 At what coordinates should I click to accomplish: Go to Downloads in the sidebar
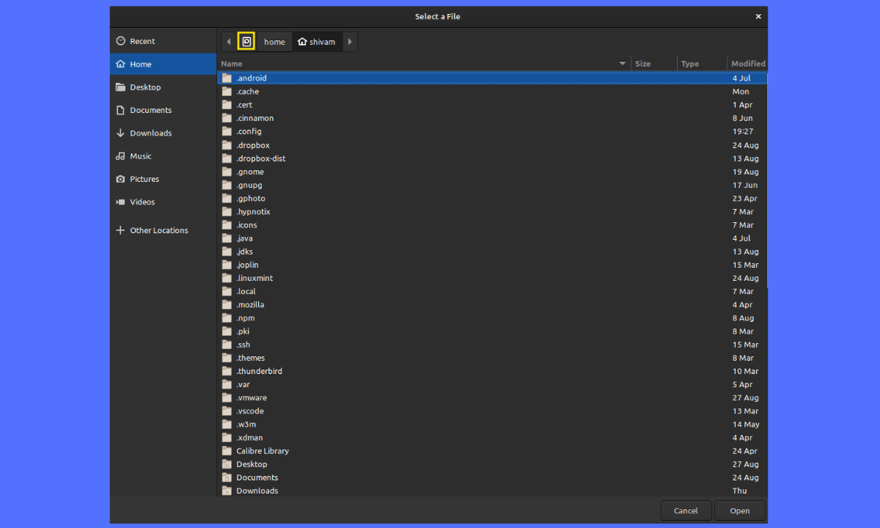(x=150, y=133)
